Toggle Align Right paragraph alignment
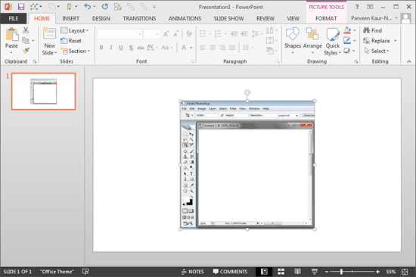The image size is (416, 277). pyautogui.click(x=222, y=48)
